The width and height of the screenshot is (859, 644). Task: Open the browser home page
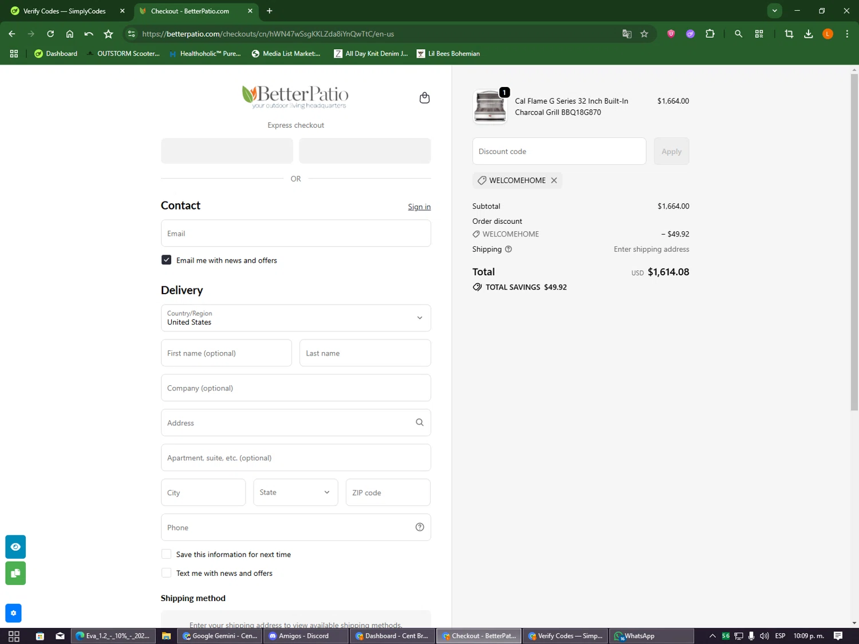coord(70,34)
